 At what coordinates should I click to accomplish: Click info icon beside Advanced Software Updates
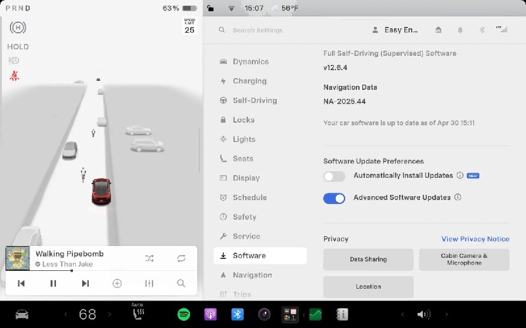tap(458, 197)
